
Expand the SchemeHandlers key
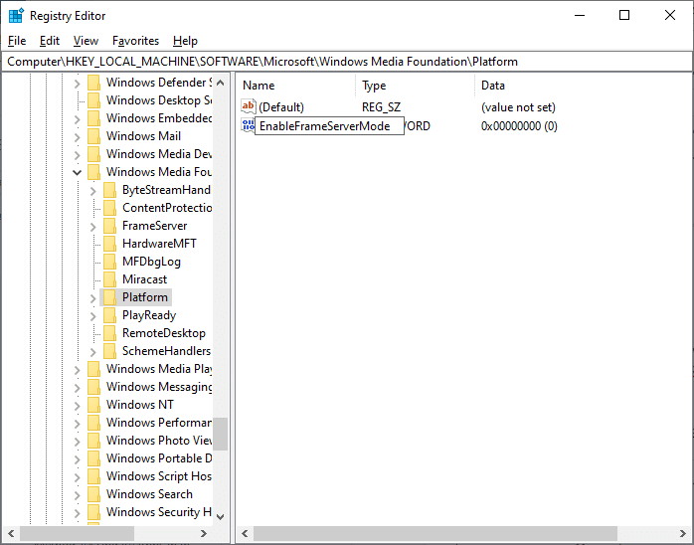pos(92,352)
